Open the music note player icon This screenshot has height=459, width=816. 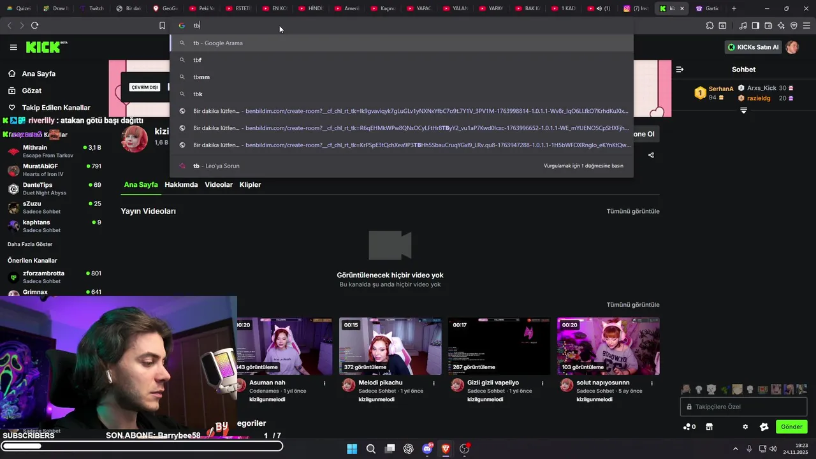click(743, 25)
